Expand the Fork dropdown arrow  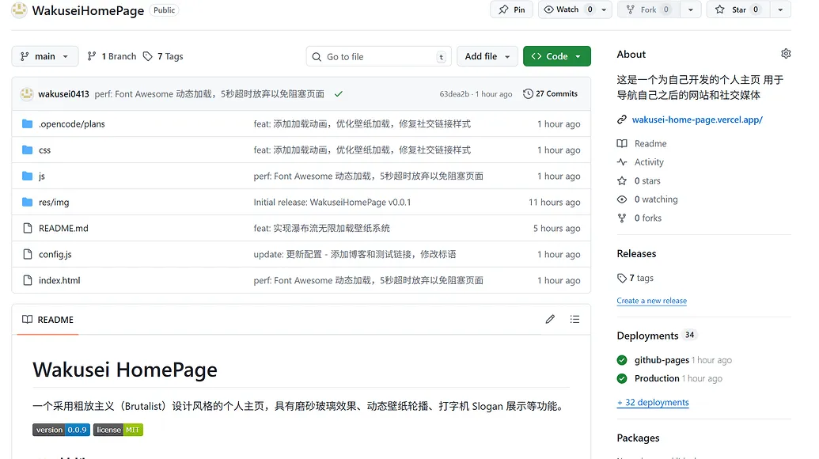pyautogui.click(x=691, y=9)
